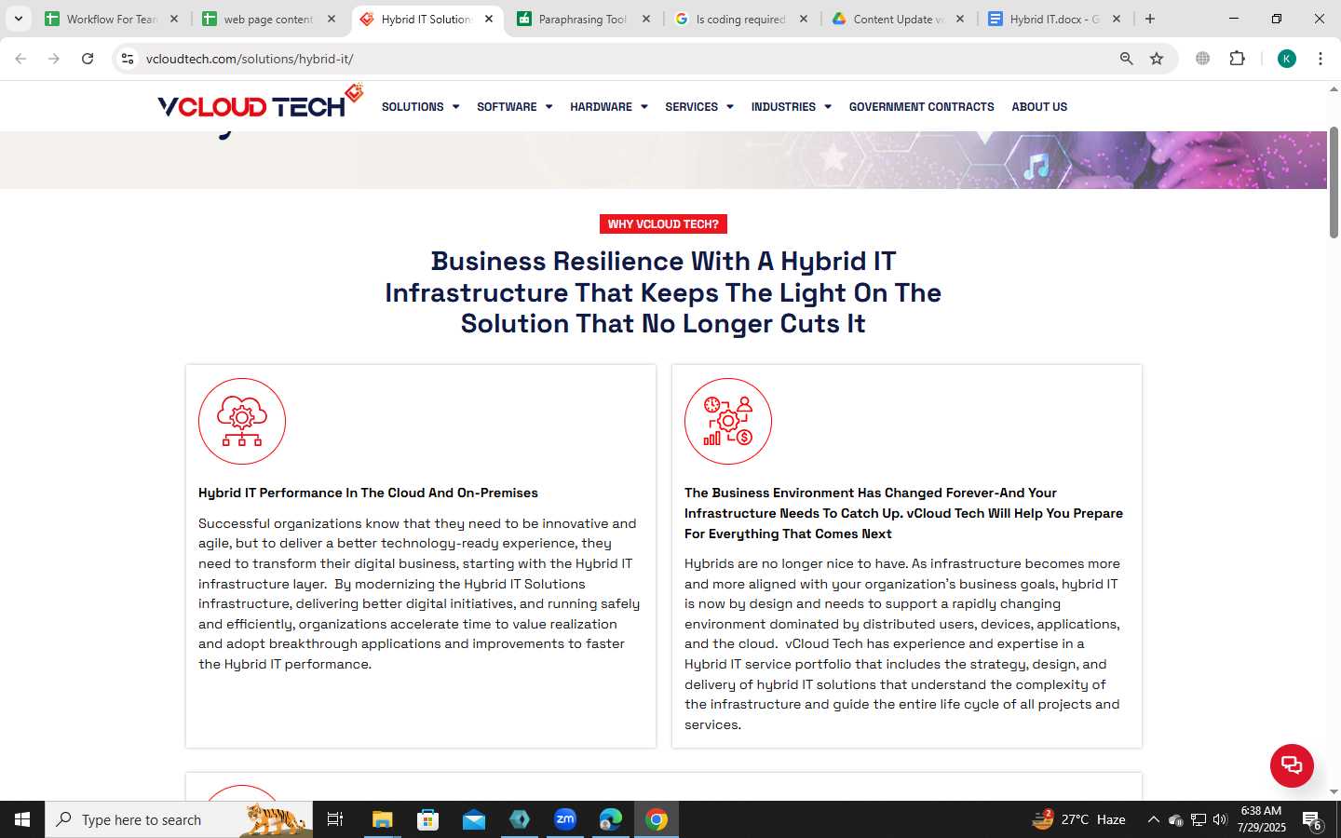Open Task View on taskbar

pos(335,819)
